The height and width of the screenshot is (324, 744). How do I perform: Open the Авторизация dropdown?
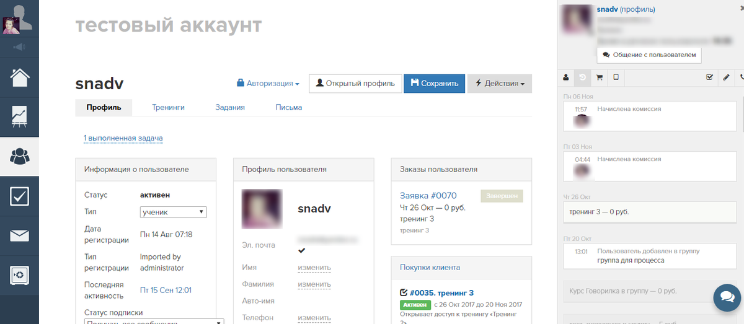coord(268,83)
